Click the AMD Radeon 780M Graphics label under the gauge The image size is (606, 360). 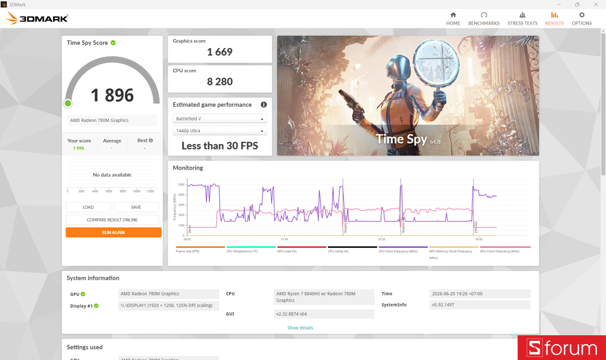(112, 120)
